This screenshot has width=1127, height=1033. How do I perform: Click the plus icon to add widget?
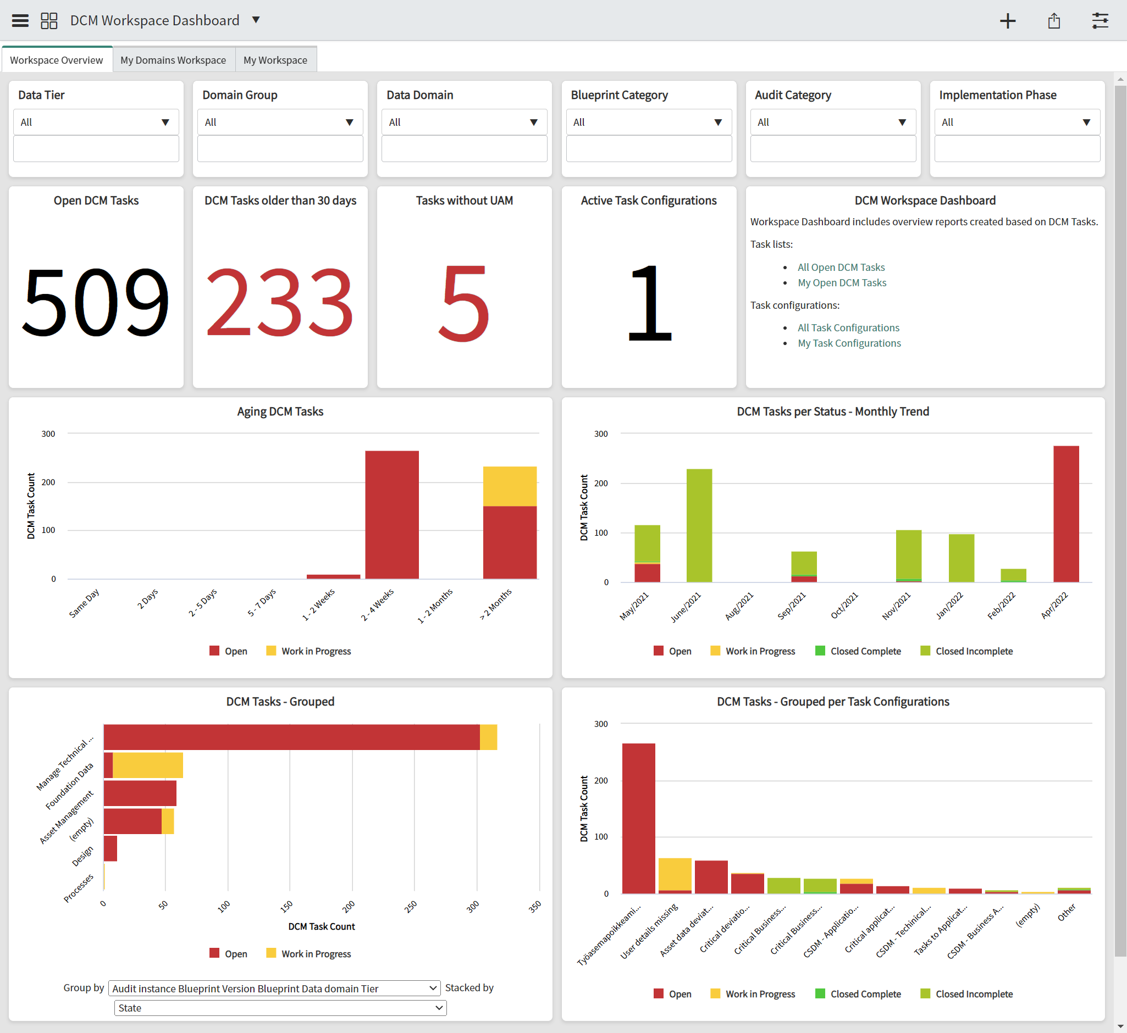(x=1007, y=21)
